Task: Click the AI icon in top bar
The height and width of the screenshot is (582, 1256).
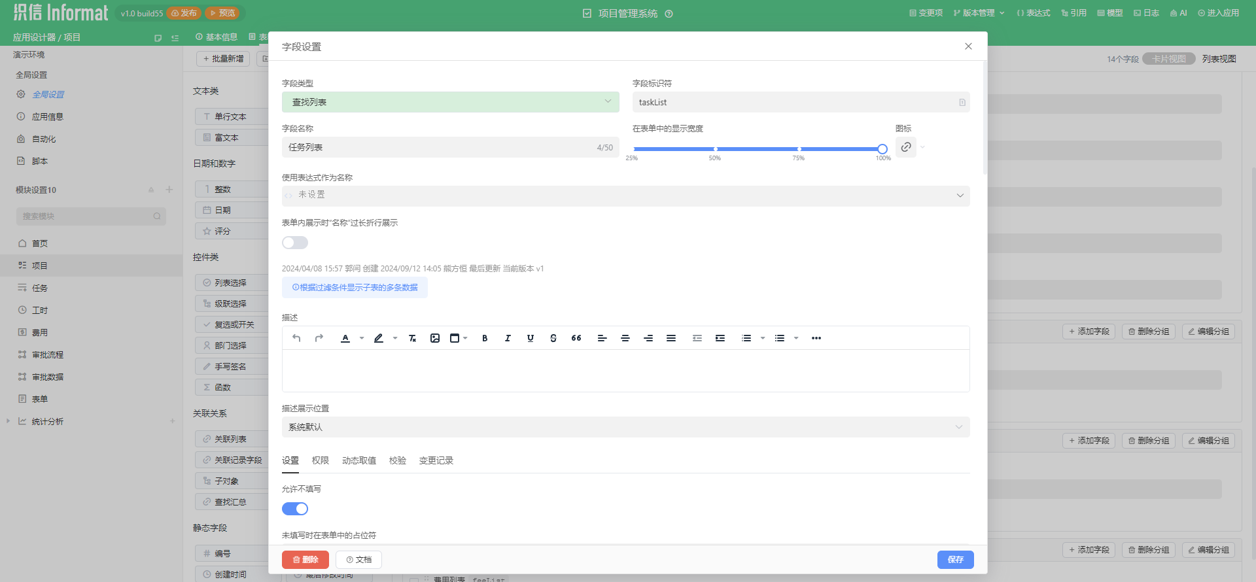Action: point(1178,13)
